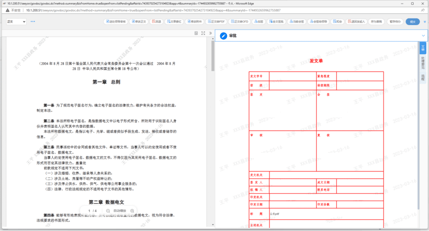Click 文单套红 toolbar button
429x231 pixels.
pos(174,22)
